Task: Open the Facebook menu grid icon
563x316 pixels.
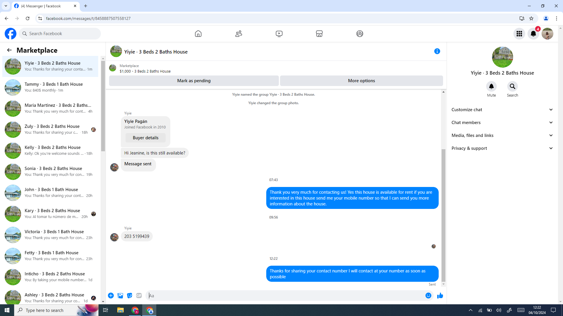Action: (x=519, y=34)
